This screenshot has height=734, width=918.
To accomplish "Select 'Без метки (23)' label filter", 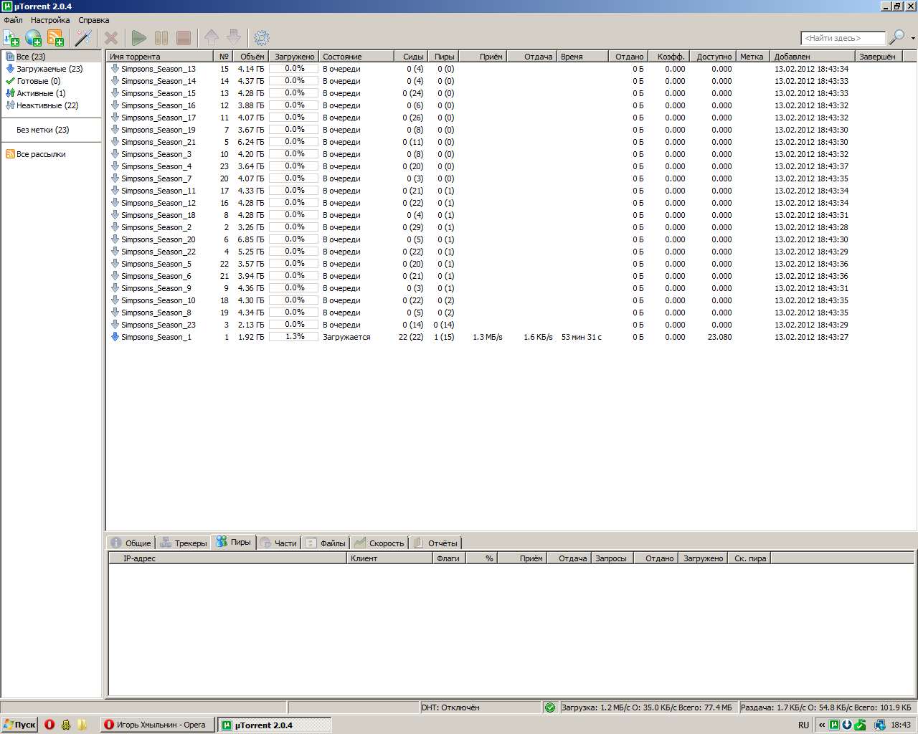I will click(x=43, y=130).
